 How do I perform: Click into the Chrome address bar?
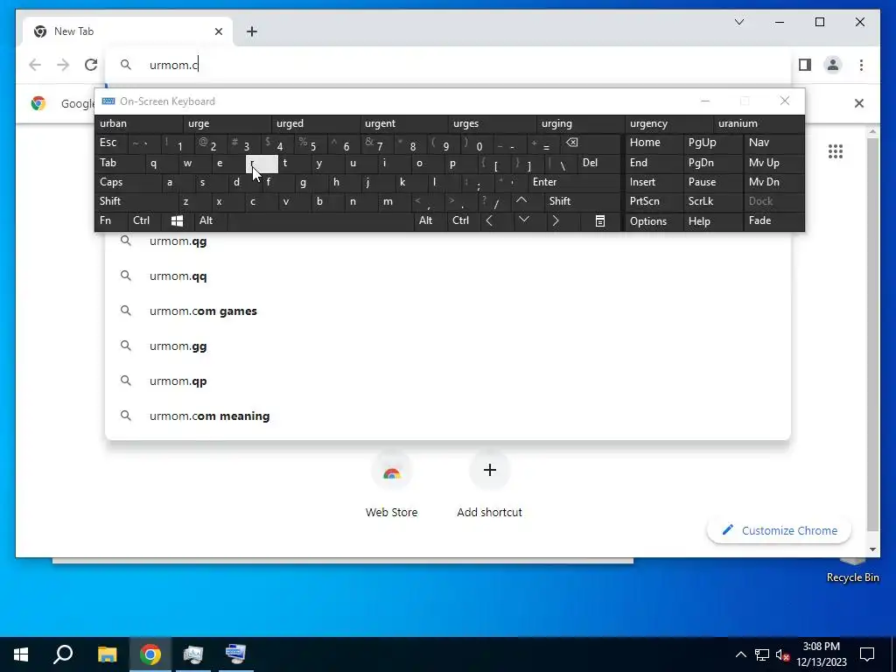pos(448,65)
